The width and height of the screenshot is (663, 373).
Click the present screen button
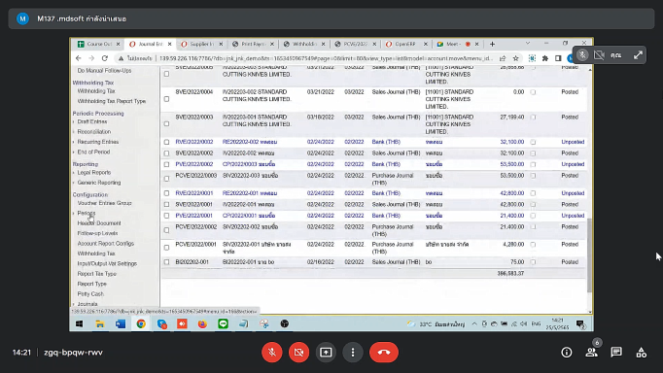pos(326,352)
